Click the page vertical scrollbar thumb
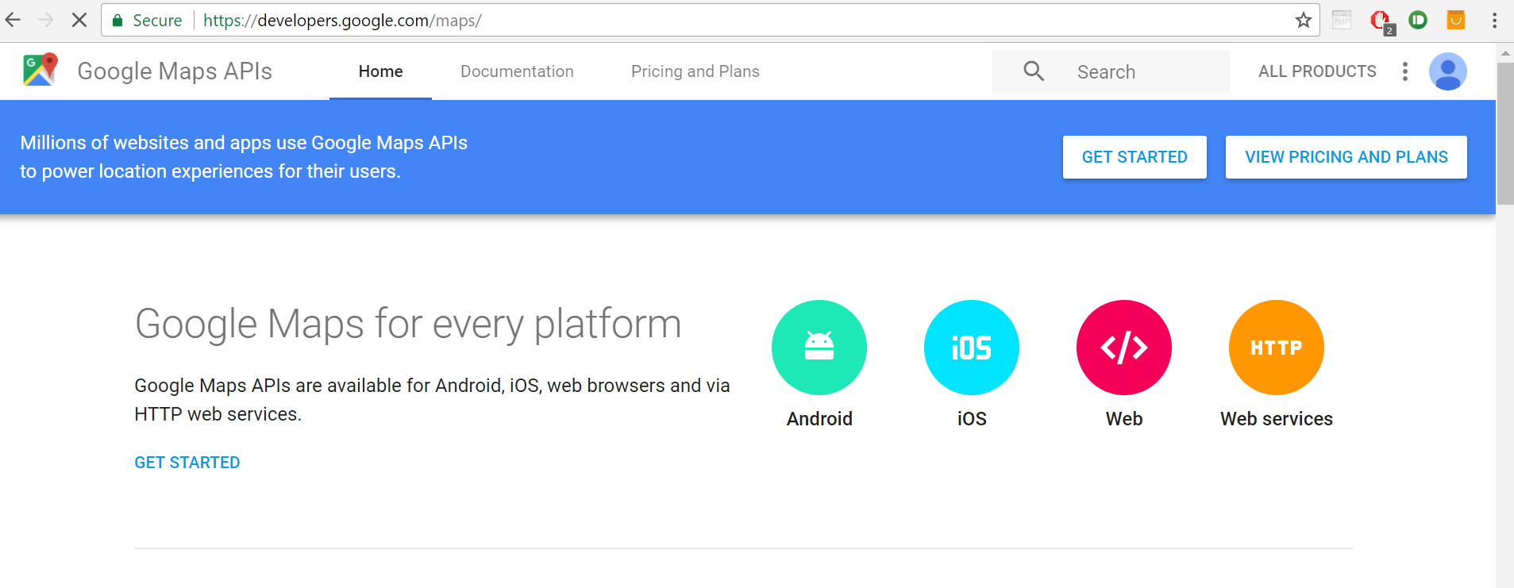 (1504, 133)
